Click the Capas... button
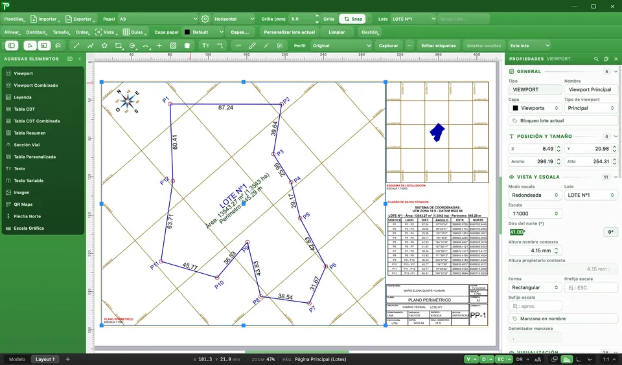The image size is (622, 365). pyautogui.click(x=240, y=32)
